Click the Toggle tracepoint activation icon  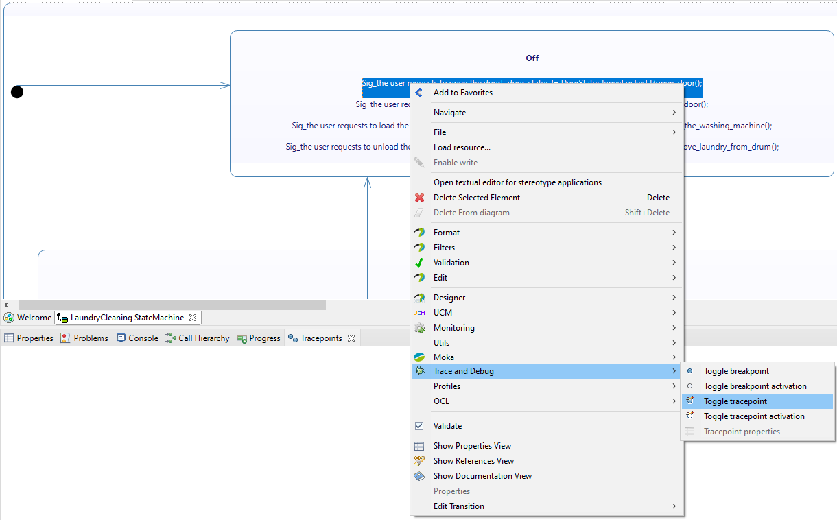point(689,416)
